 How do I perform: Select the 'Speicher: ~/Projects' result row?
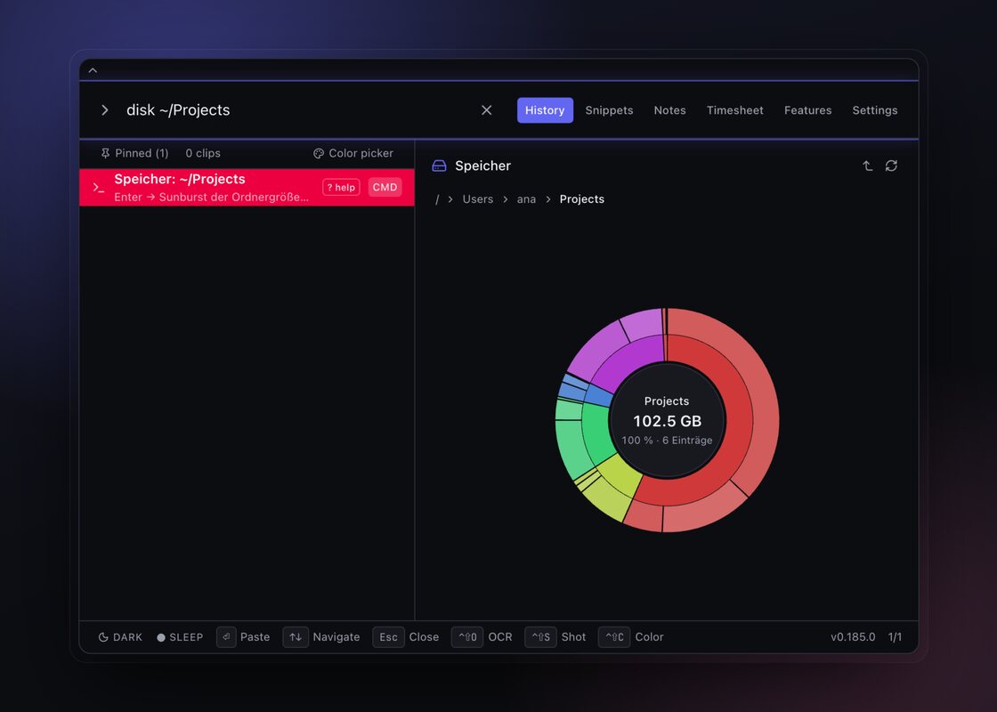point(247,188)
